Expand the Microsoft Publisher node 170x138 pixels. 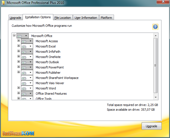[19, 72]
